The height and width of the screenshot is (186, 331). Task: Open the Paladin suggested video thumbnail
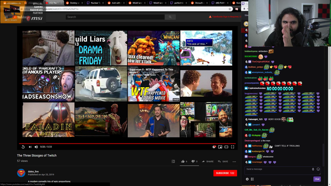pos(49,120)
